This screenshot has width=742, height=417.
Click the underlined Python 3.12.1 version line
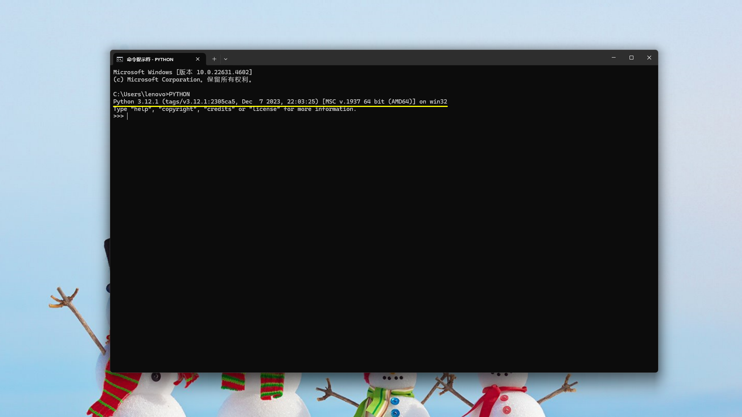(x=280, y=102)
